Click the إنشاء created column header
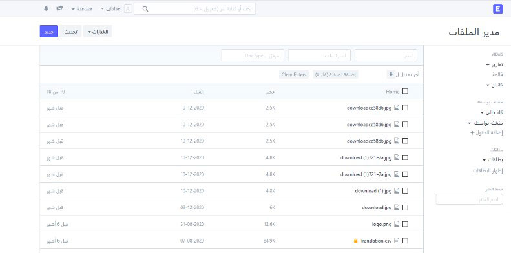Image resolution: width=511 pixels, height=253 pixels. pyautogui.click(x=199, y=92)
